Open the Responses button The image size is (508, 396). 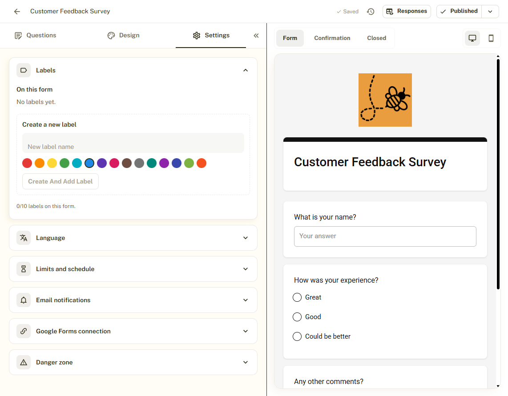407,12
